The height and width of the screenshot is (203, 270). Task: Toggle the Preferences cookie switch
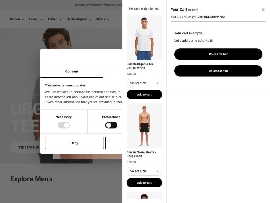click(111, 125)
